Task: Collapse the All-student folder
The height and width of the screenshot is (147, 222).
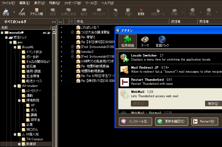Action: [15, 86]
